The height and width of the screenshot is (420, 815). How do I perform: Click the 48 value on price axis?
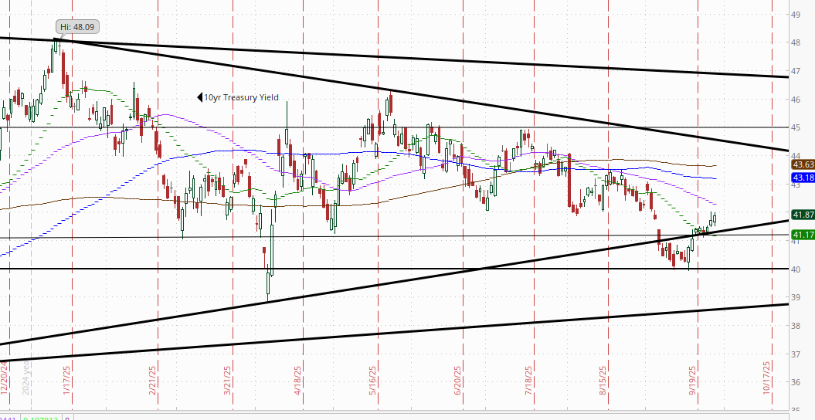point(795,42)
